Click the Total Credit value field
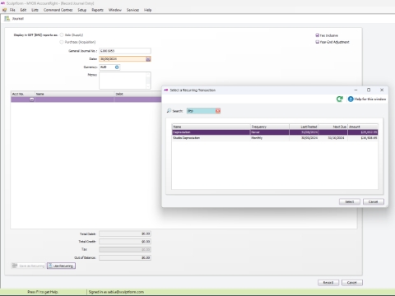The height and width of the screenshot is (296, 395). coord(125,242)
